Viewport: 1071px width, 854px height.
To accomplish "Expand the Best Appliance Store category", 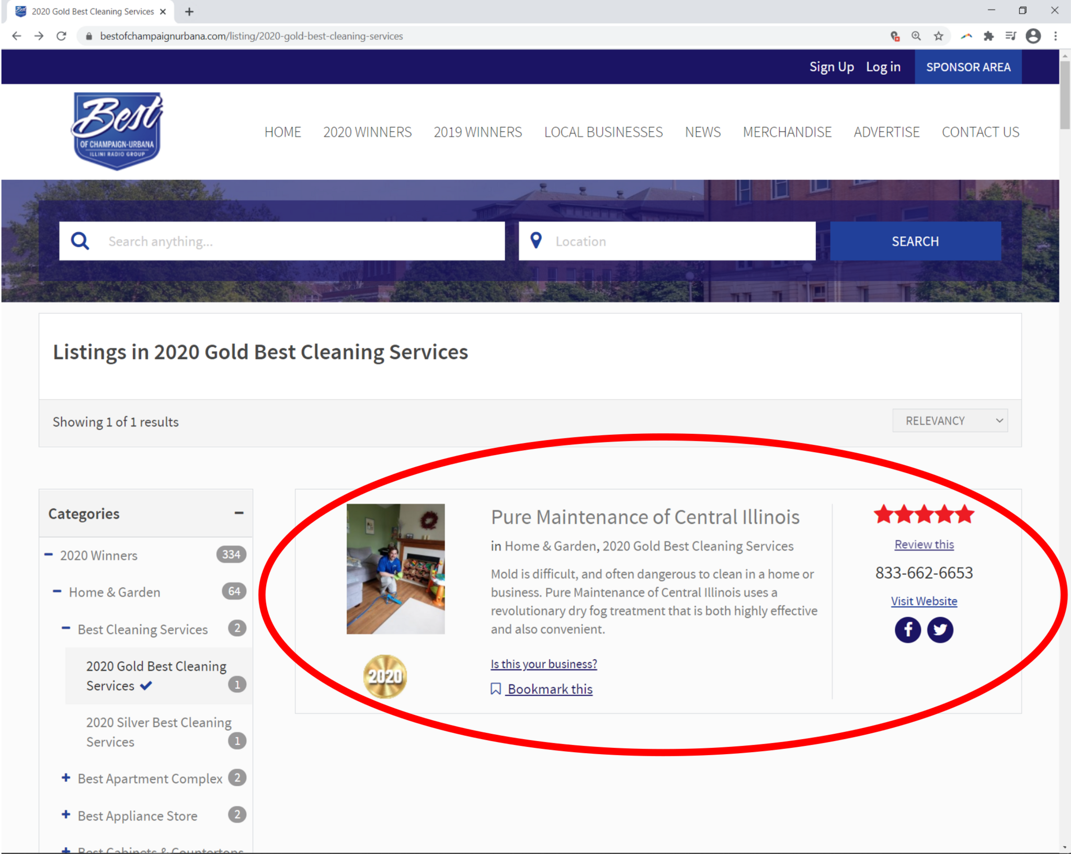I will click(x=66, y=815).
